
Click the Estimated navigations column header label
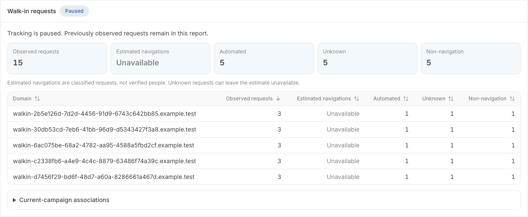(x=324, y=99)
